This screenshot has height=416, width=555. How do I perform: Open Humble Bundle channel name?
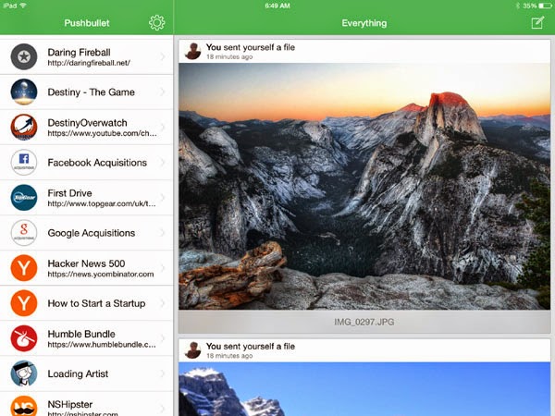pyautogui.click(x=81, y=334)
